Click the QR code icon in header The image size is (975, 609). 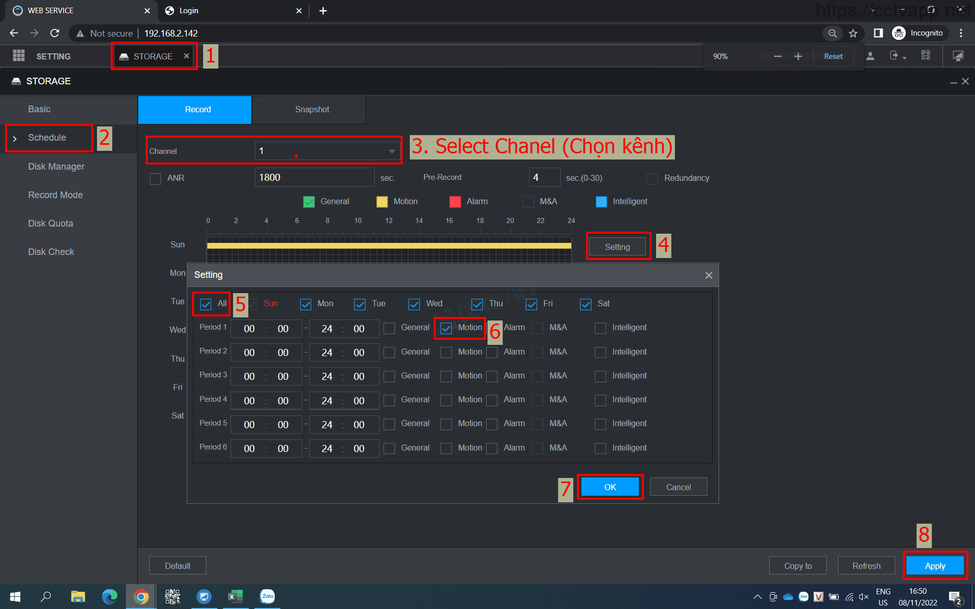click(x=926, y=55)
